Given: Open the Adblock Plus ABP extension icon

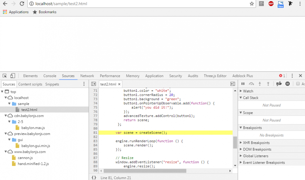Looking at the screenshot, I should pos(271,3).
